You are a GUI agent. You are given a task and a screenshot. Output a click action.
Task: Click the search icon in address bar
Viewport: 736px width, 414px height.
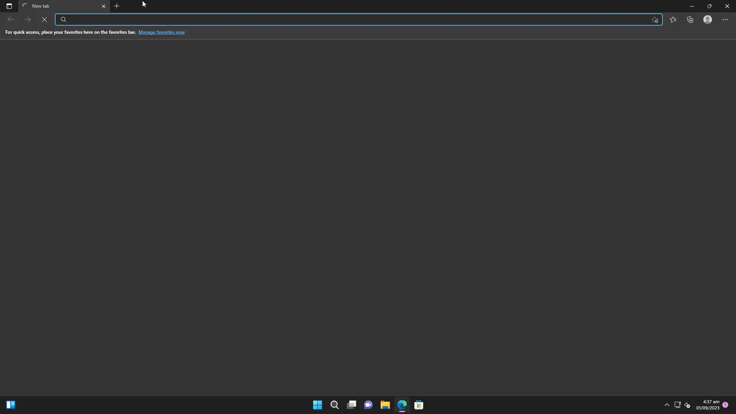click(64, 20)
